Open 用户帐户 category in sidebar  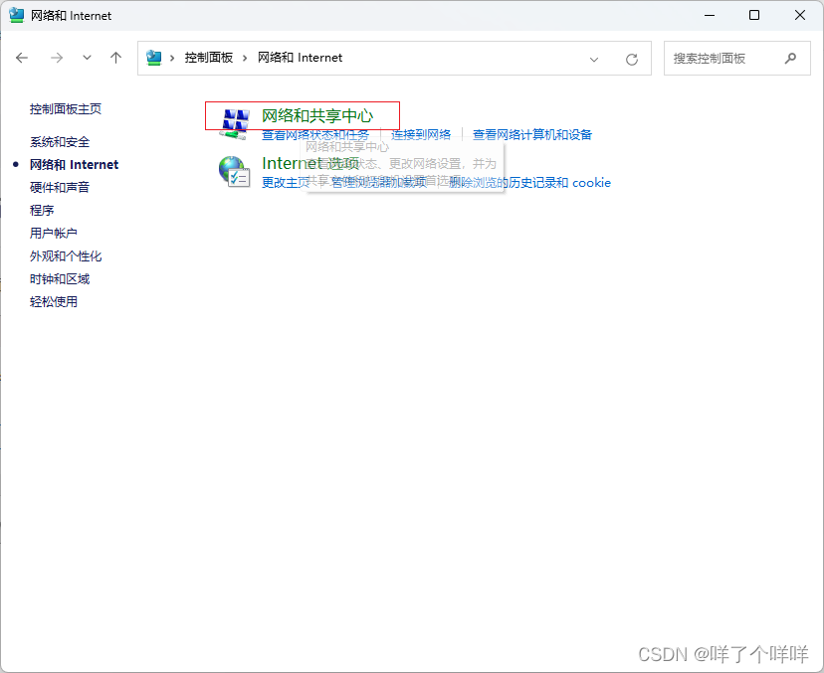coord(53,233)
